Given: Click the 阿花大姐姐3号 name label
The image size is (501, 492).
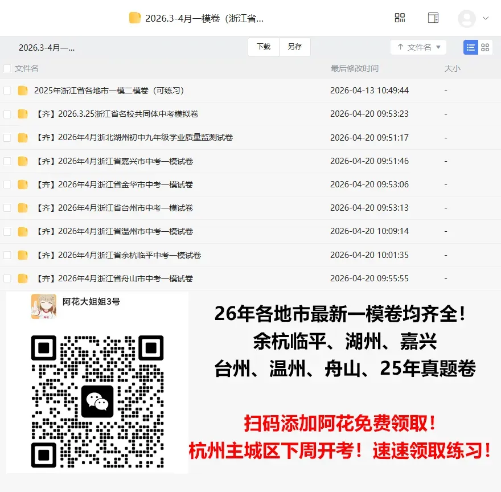Looking at the screenshot, I should pyautogui.click(x=91, y=301).
